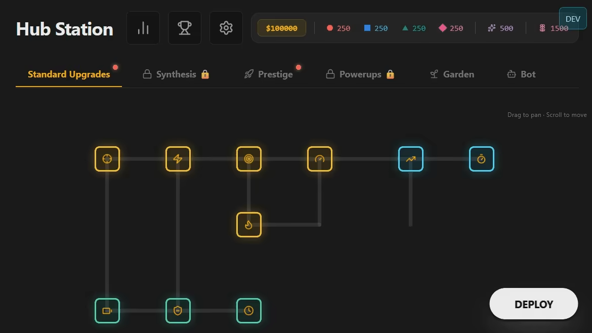Image resolution: width=592 pixels, height=333 pixels.
Task: Select the trending-up arrow upgrade node
Action: pos(411,159)
